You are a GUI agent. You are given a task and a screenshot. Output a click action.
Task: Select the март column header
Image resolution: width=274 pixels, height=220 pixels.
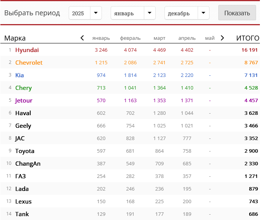pyautogui.click(x=160, y=38)
